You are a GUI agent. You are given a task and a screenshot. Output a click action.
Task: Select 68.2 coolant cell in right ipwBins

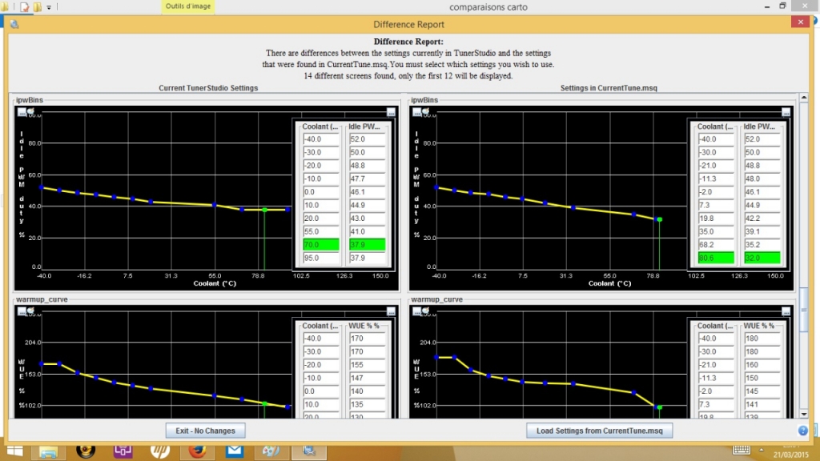pyautogui.click(x=716, y=245)
